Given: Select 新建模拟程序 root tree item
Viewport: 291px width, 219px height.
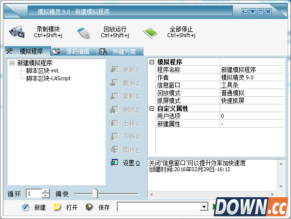Looking at the screenshot, I should pyautogui.click(x=35, y=63).
